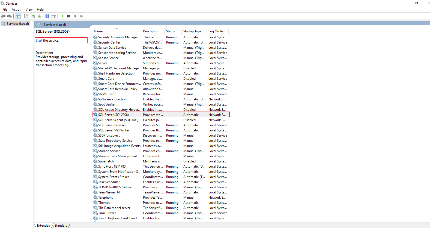Screen dimensions: 430x228
Task: Select SQL Server VSS Writer service
Action: [114, 130]
